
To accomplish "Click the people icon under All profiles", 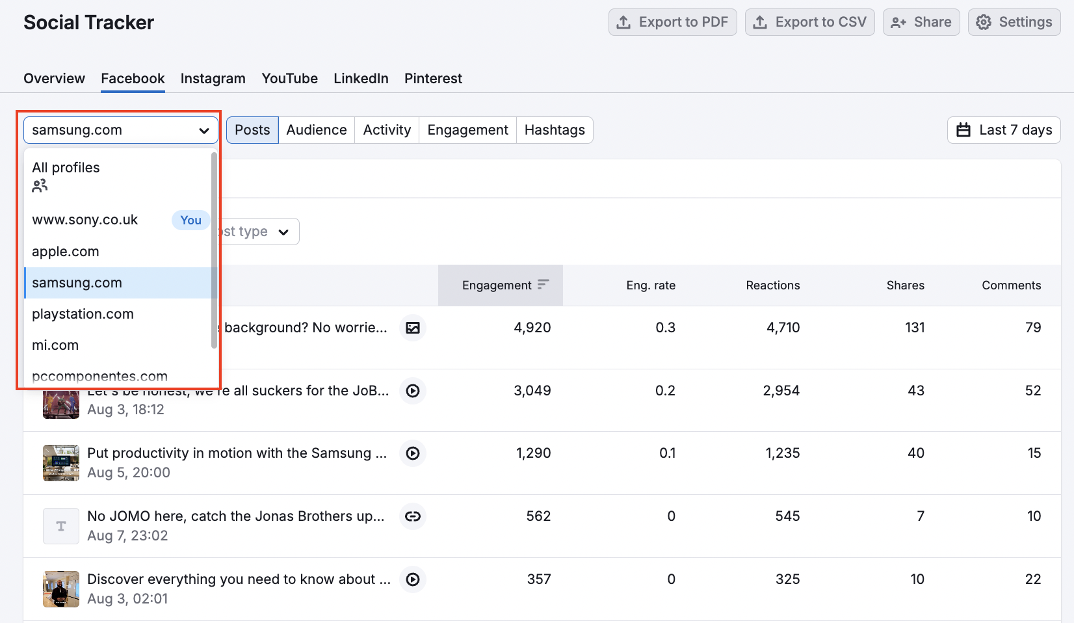I will 39,185.
